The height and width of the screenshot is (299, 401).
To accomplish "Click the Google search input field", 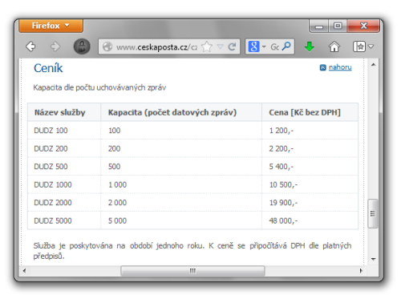I will [x=274, y=47].
